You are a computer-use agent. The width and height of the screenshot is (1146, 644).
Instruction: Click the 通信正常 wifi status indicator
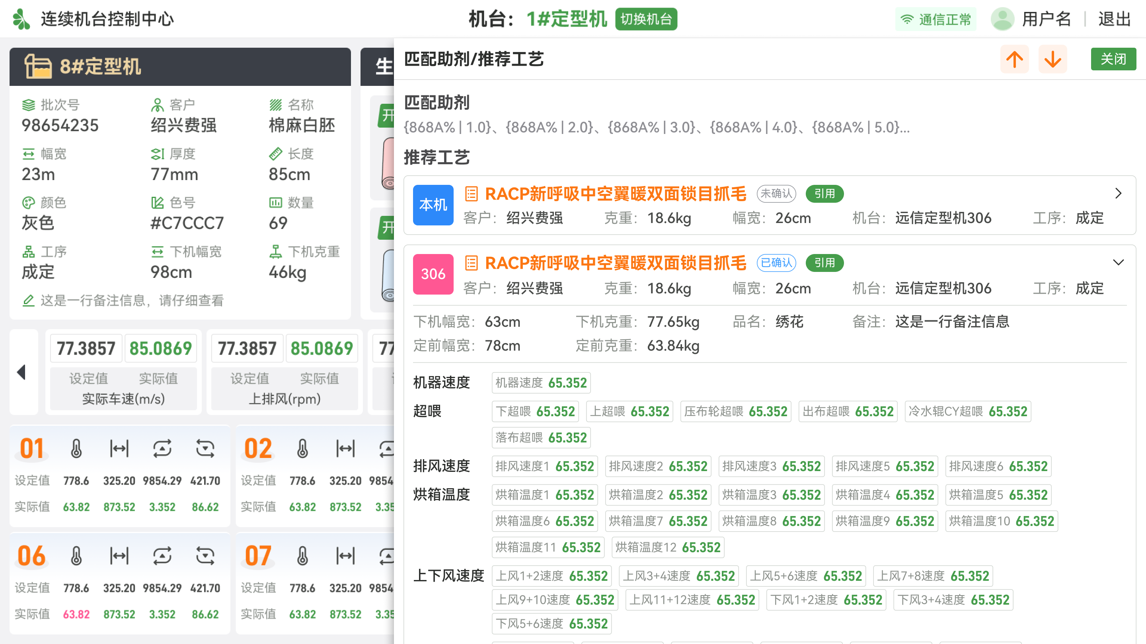[936, 19]
